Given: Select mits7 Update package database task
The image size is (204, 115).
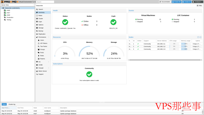Looking at the screenshot, I should pyautogui.click(x=101, y=114).
